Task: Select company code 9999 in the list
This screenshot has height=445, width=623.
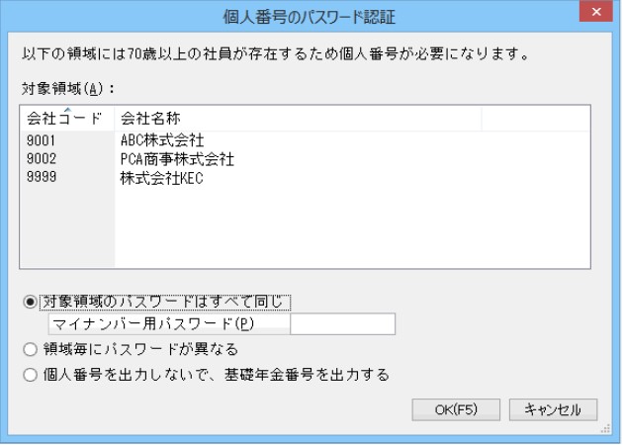Action: click(x=41, y=175)
